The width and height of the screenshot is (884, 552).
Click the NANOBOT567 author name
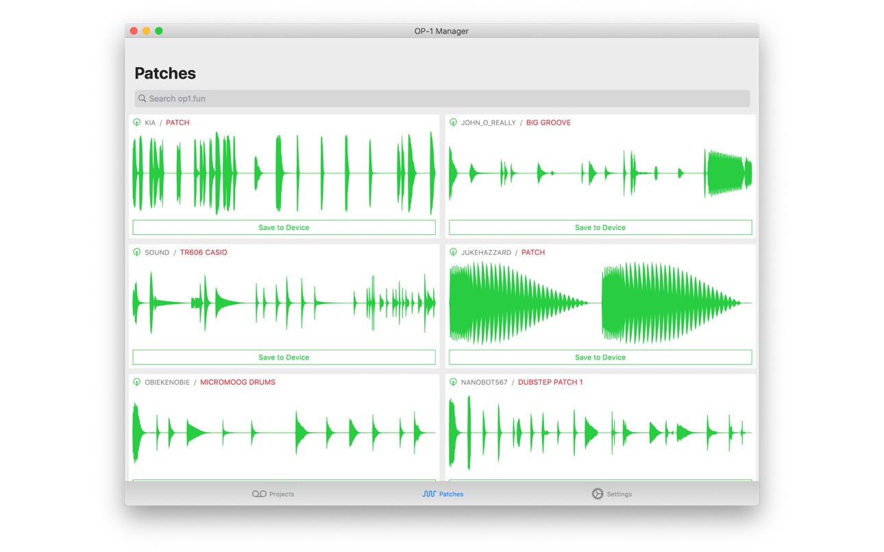pos(484,382)
